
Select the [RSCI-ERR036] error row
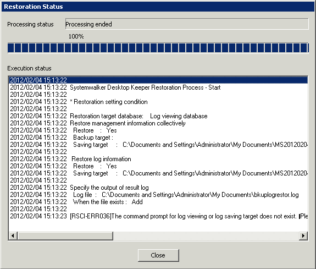point(158,216)
